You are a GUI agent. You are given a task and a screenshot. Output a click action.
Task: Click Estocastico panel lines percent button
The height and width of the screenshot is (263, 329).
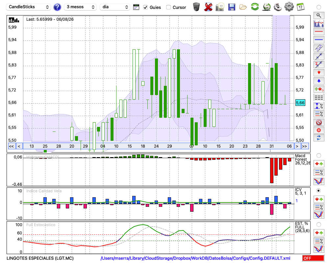pyautogui.click(x=319, y=241)
